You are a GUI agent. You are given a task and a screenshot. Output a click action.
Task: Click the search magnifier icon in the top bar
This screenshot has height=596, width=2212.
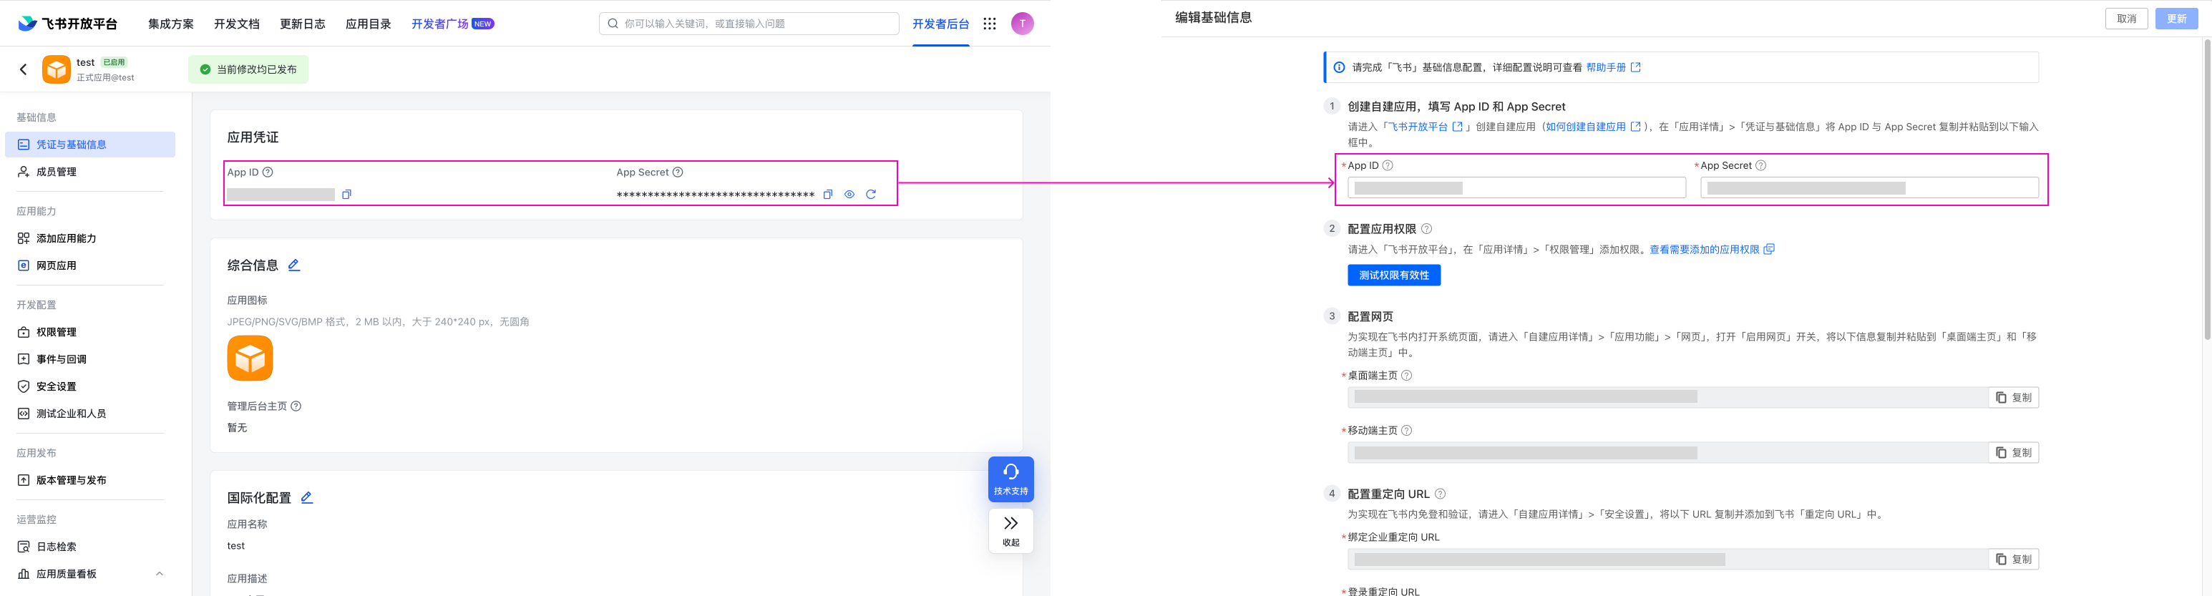pyautogui.click(x=613, y=23)
